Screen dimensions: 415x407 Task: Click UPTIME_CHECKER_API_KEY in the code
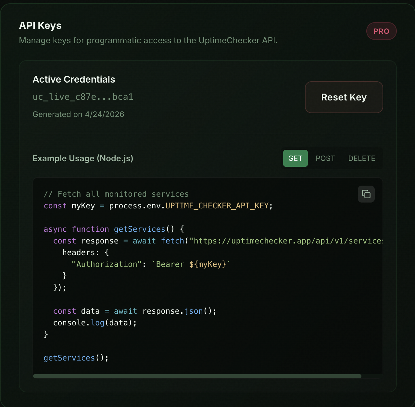click(217, 206)
